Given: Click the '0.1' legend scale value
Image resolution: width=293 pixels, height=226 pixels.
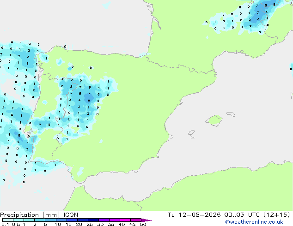Looking at the screenshot, I should 5,224.
